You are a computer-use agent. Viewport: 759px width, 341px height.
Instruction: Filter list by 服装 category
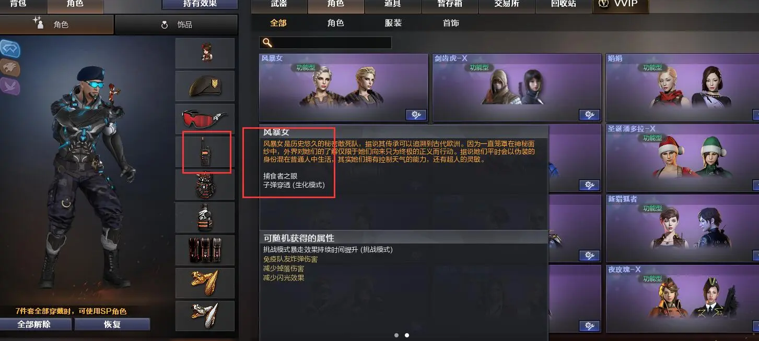393,23
